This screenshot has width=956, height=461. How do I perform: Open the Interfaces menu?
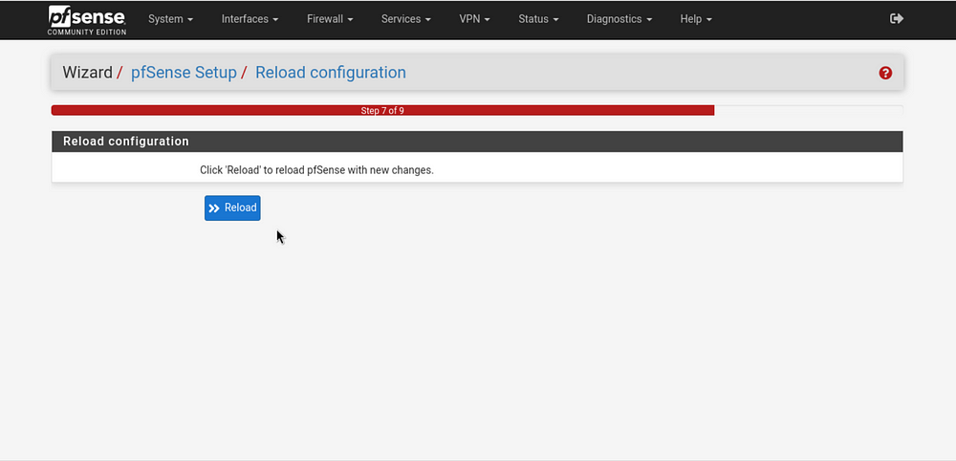coord(250,19)
